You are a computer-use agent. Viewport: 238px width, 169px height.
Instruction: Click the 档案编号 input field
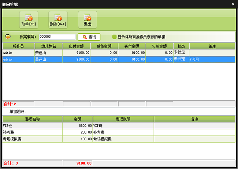coord(57,37)
